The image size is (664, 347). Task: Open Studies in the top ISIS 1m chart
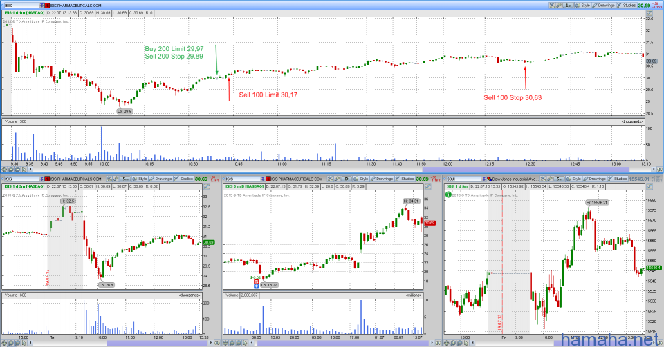pyautogui.click(x=627, y=5)
